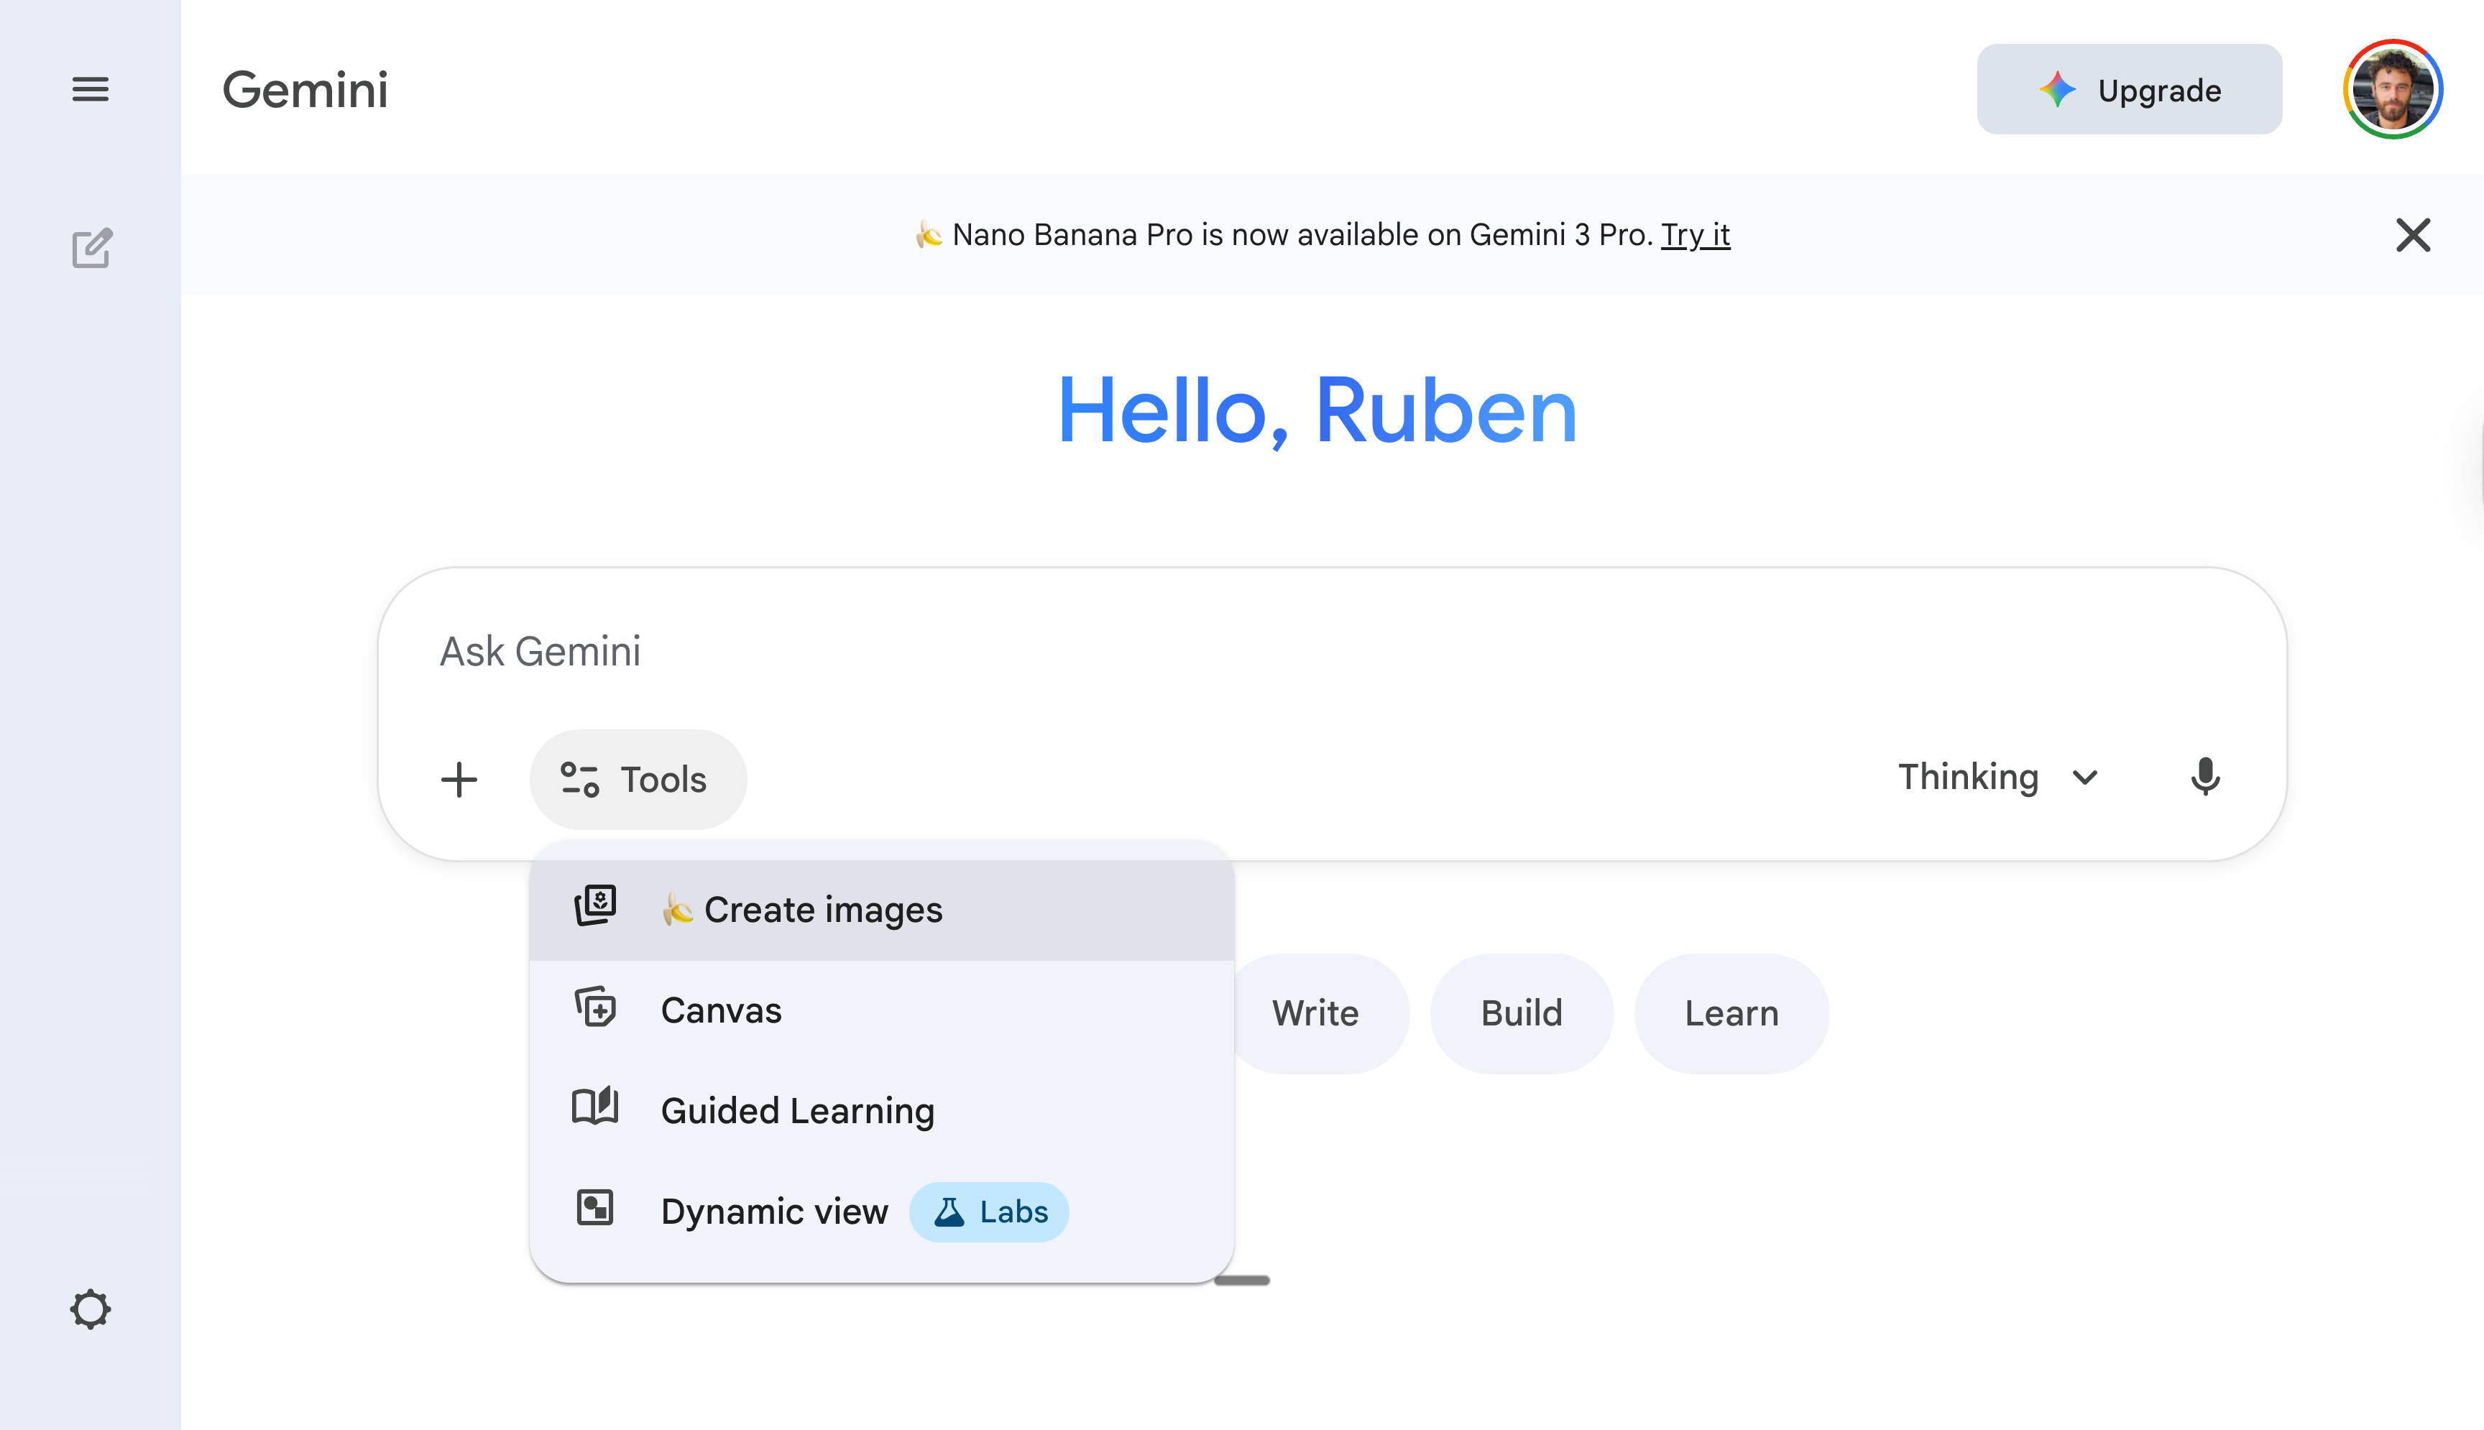Screen dimensions: 2484x1430
Task: Select Create images from Tools menu
Action: pyautogui.click(x=823, y=910)
